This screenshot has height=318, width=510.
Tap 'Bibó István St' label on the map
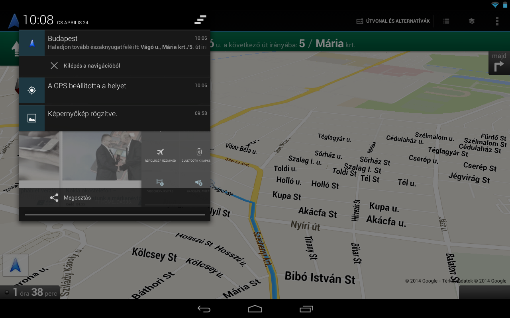(x=320, y=277)
